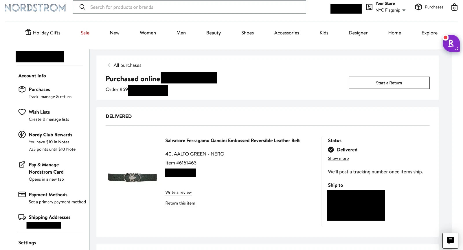
Task: Click the Start a Return button
Action: (x=389, y=83)
